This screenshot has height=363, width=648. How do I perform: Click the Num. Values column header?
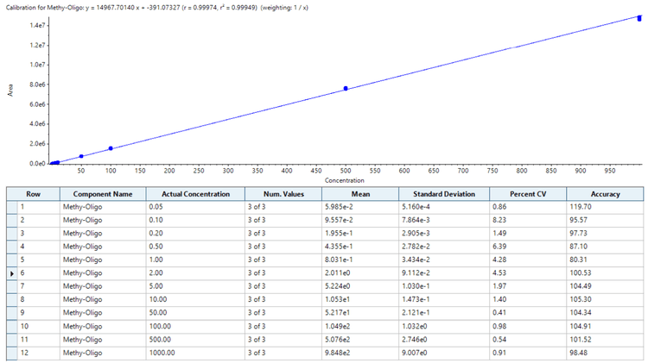coord(284,194)
